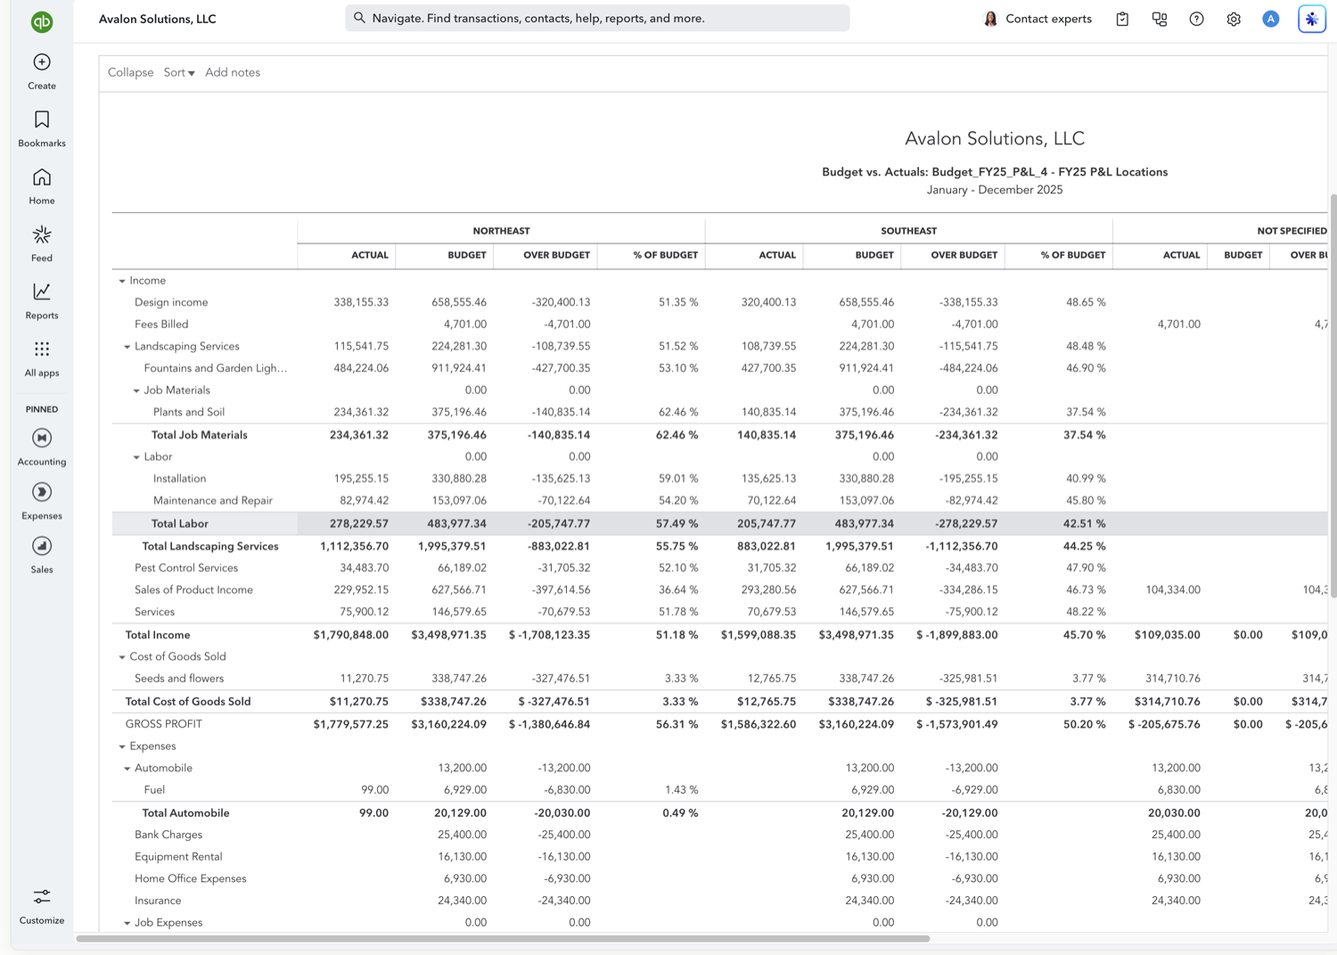1337x955 pixels.
Task: Open the Help question mark icon
Action: (1196, 19)
